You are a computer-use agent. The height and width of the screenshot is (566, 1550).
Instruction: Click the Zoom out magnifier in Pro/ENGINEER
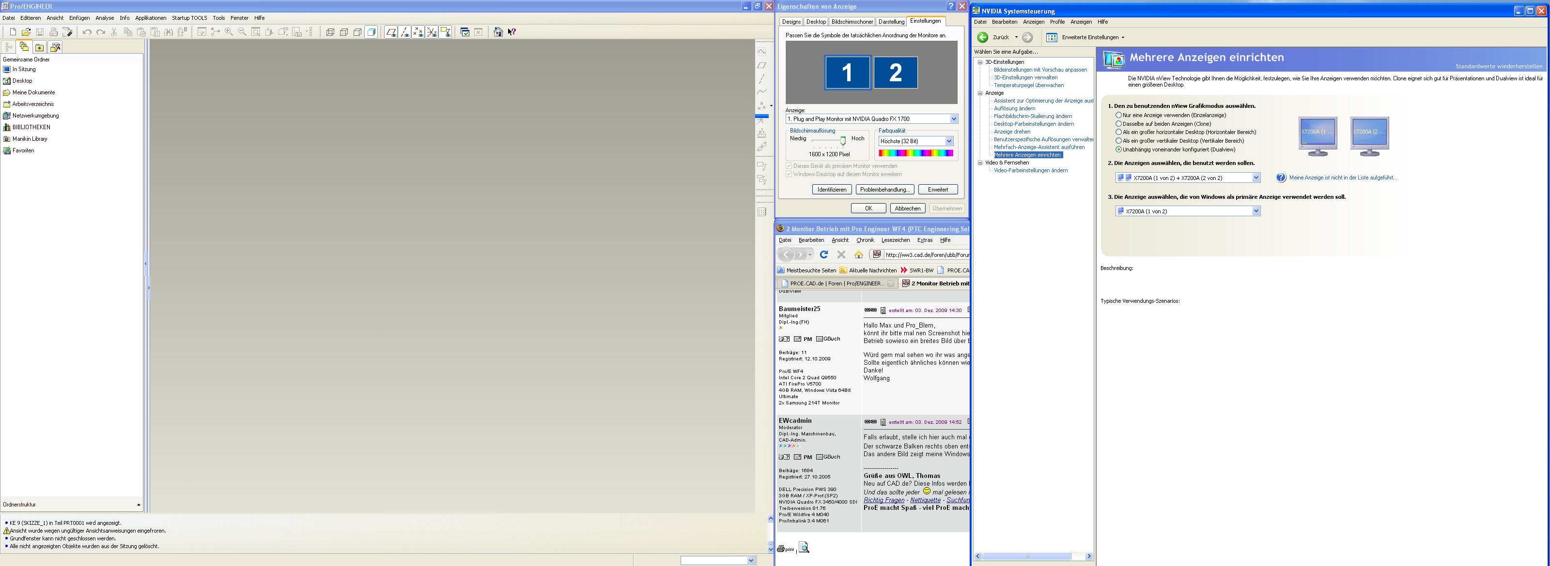pyautogui.click(x=243, y=32)
